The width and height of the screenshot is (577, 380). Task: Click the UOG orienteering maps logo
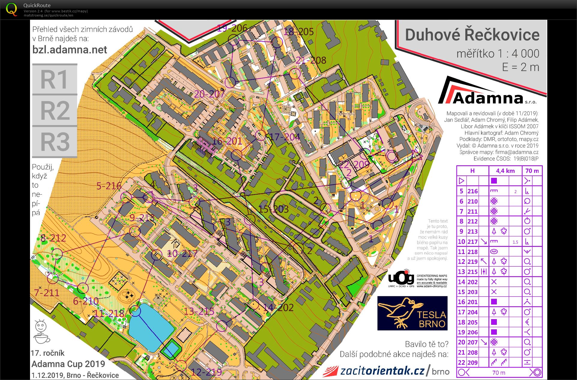[418, 279]
